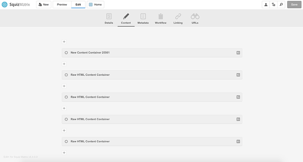Screen dimensions: 303x162
Task: Click plus button below first Raw HTML Content Container
Action: tap(64, 86)
